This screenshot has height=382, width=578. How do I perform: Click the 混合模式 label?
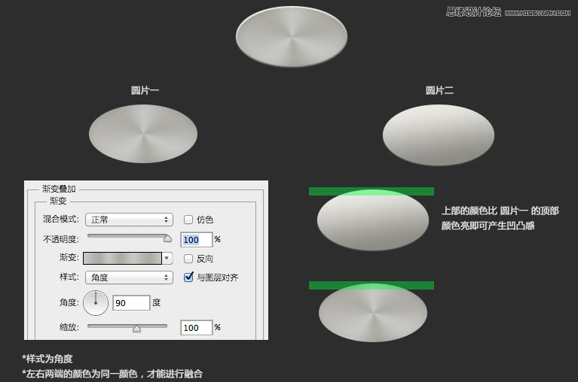[x=61, y=219]
